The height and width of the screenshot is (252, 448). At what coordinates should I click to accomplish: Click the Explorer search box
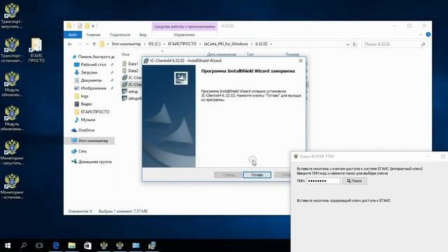(395, 44)
